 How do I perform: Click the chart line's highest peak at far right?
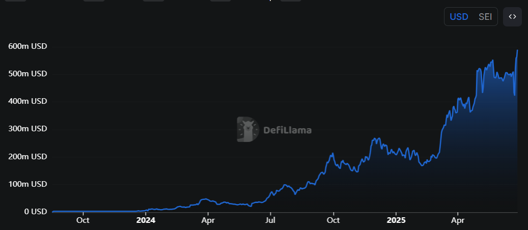coord(517,50)
